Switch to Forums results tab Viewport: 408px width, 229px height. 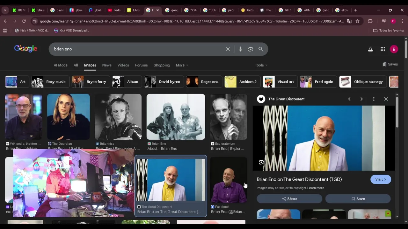pos(141,65)
